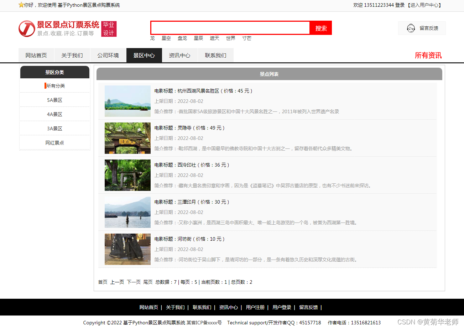Open the 景区中心 nav tab

coord(144,55)
